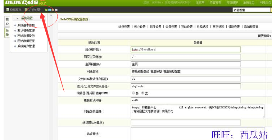
Task: Click the 文档HTML默认保存路径 input field
Action: coord(186,79)
